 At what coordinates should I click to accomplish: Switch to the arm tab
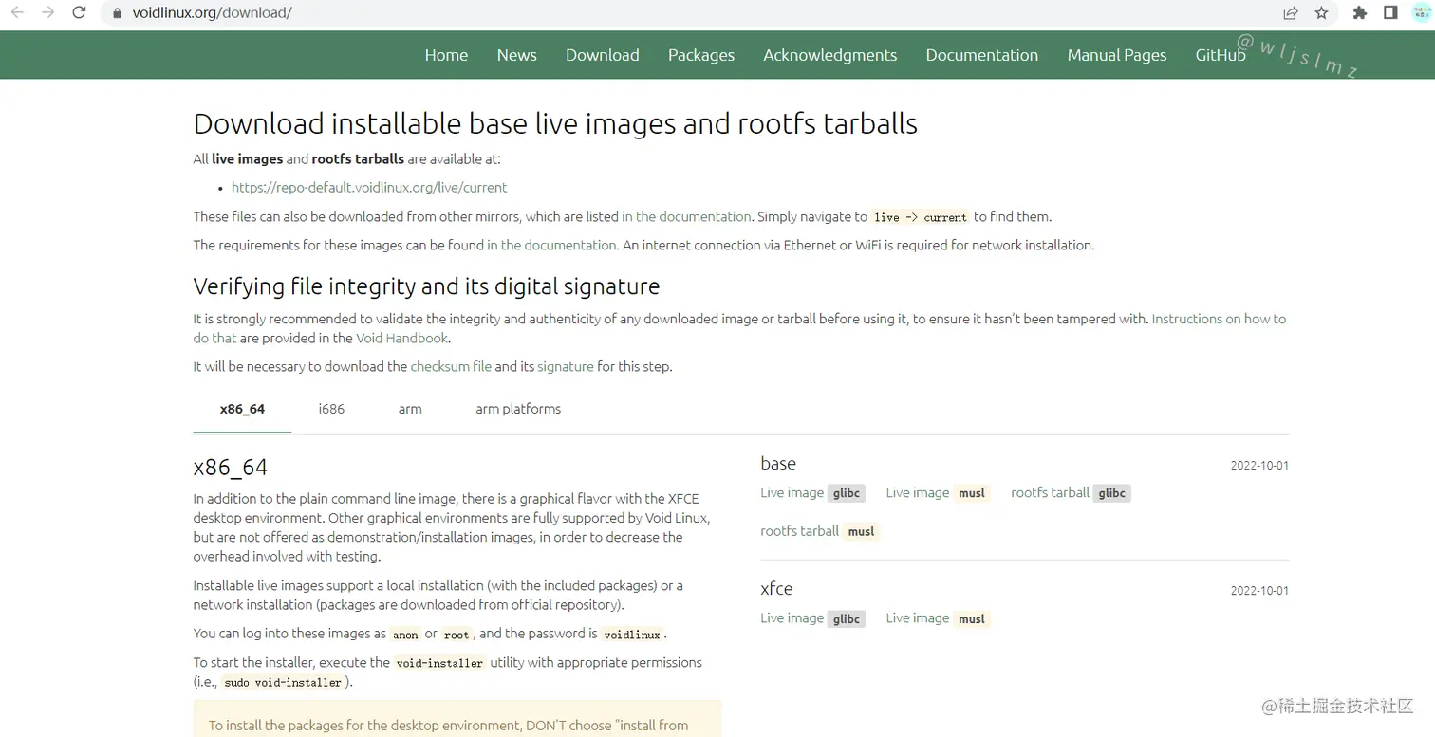click(x=410, y=409)
